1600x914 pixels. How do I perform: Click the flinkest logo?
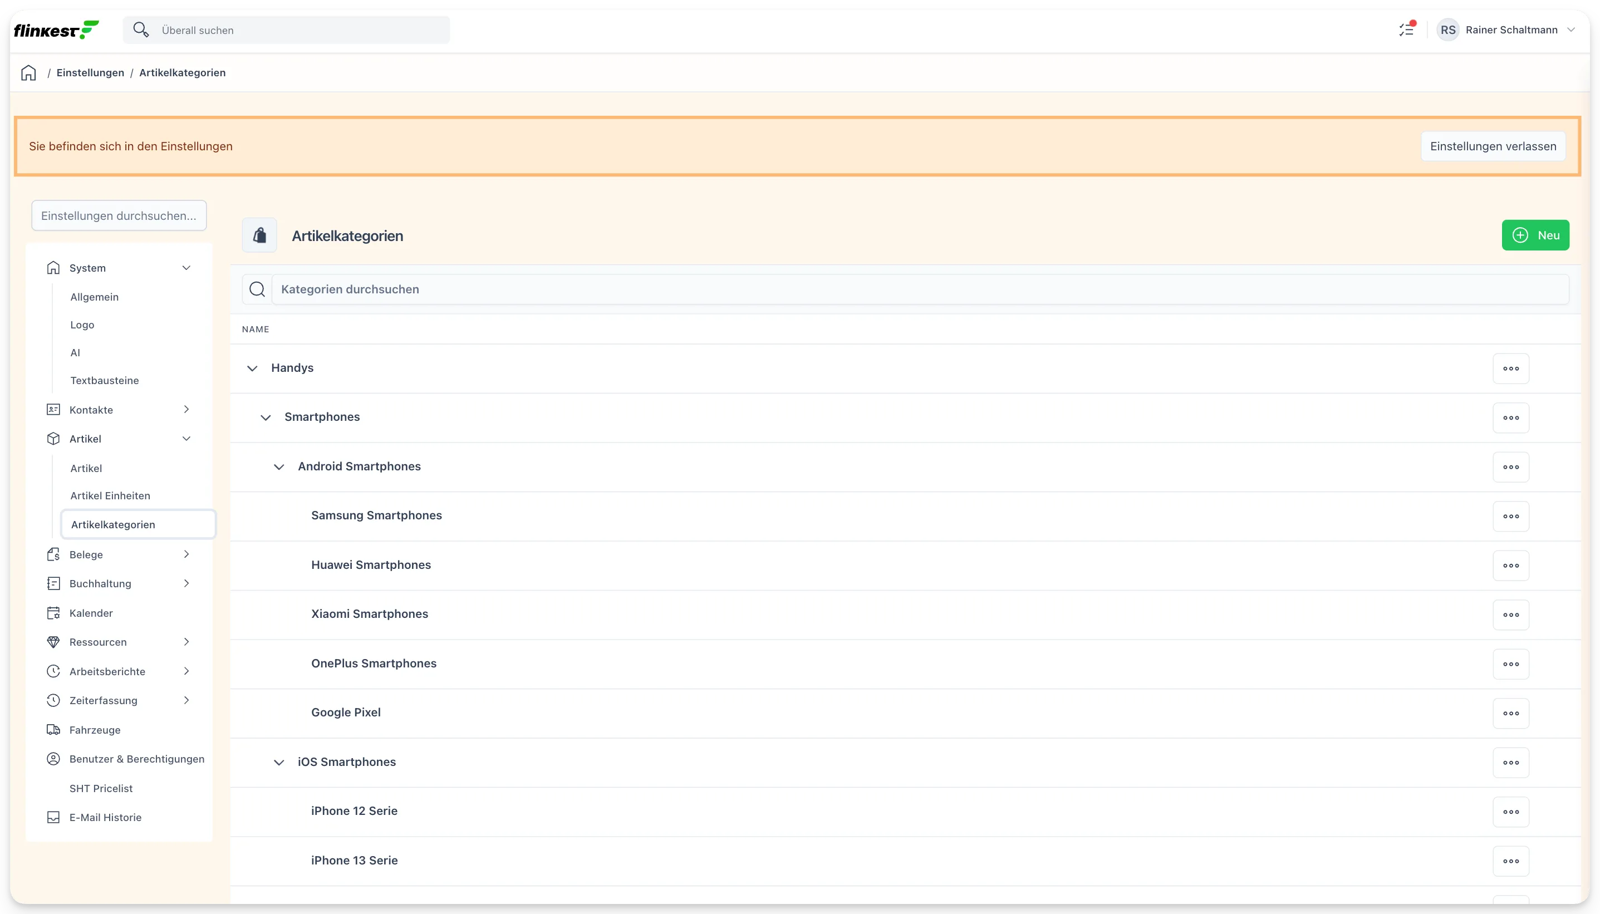[x=56, y=30]
